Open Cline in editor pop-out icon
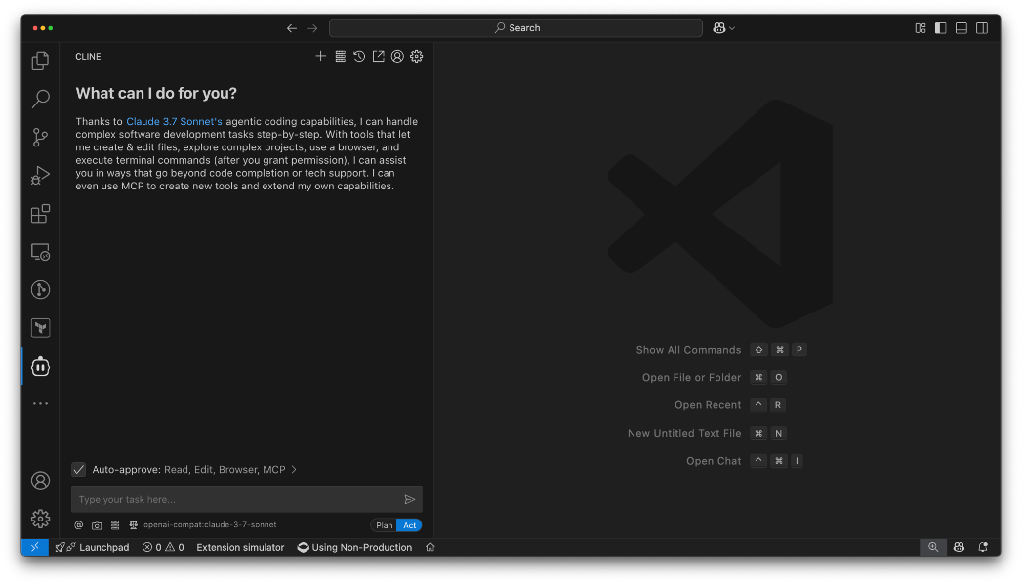This screenshot has height=584, width=1023. (x=378, y=57)
